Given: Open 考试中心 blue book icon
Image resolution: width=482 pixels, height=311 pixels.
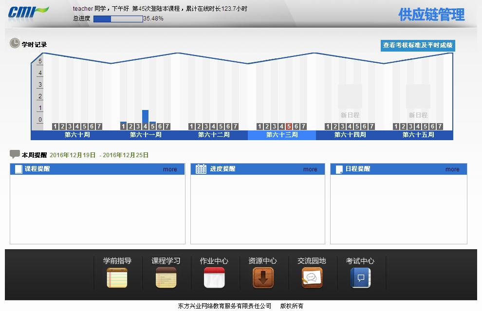Looking at the screenshot, I should click(x=361, y=277).
